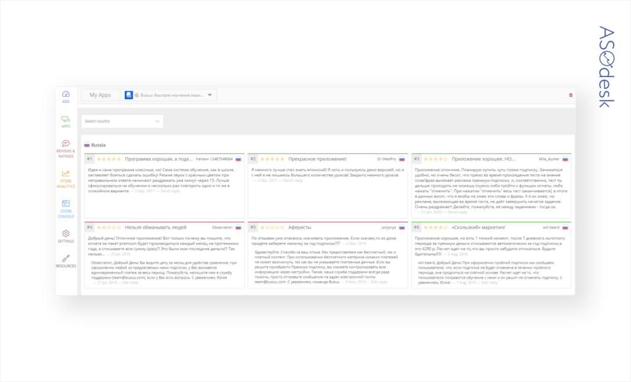631x382 pixels.
Task: Click the star rating of review #1
Action: [x=108, y=159]
